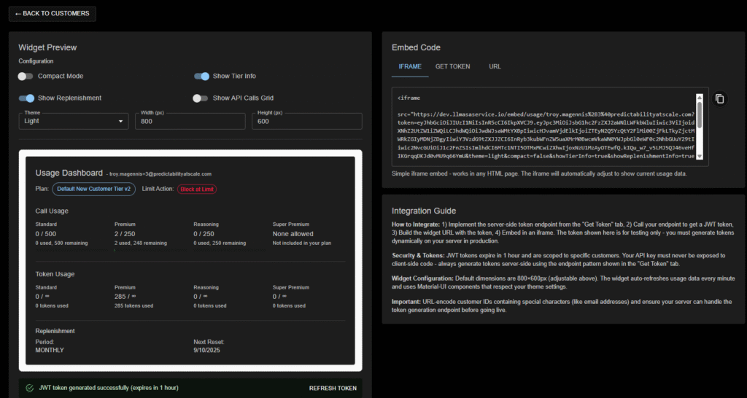Switch to the GET TOKEN tab

(x=452, y=66)
